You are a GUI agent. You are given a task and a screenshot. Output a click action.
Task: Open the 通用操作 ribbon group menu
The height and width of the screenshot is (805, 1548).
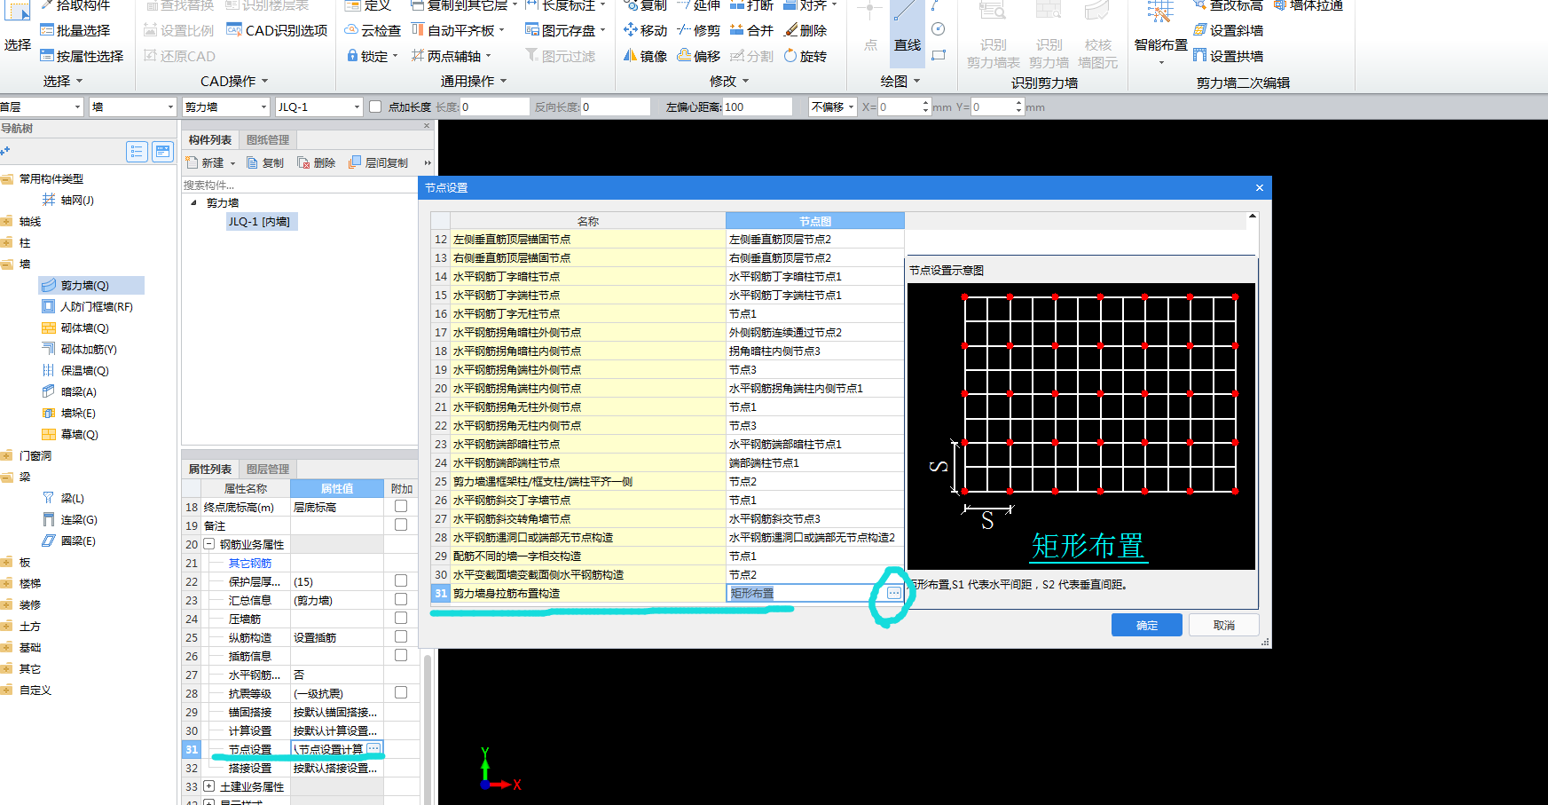tap(475, 81)
